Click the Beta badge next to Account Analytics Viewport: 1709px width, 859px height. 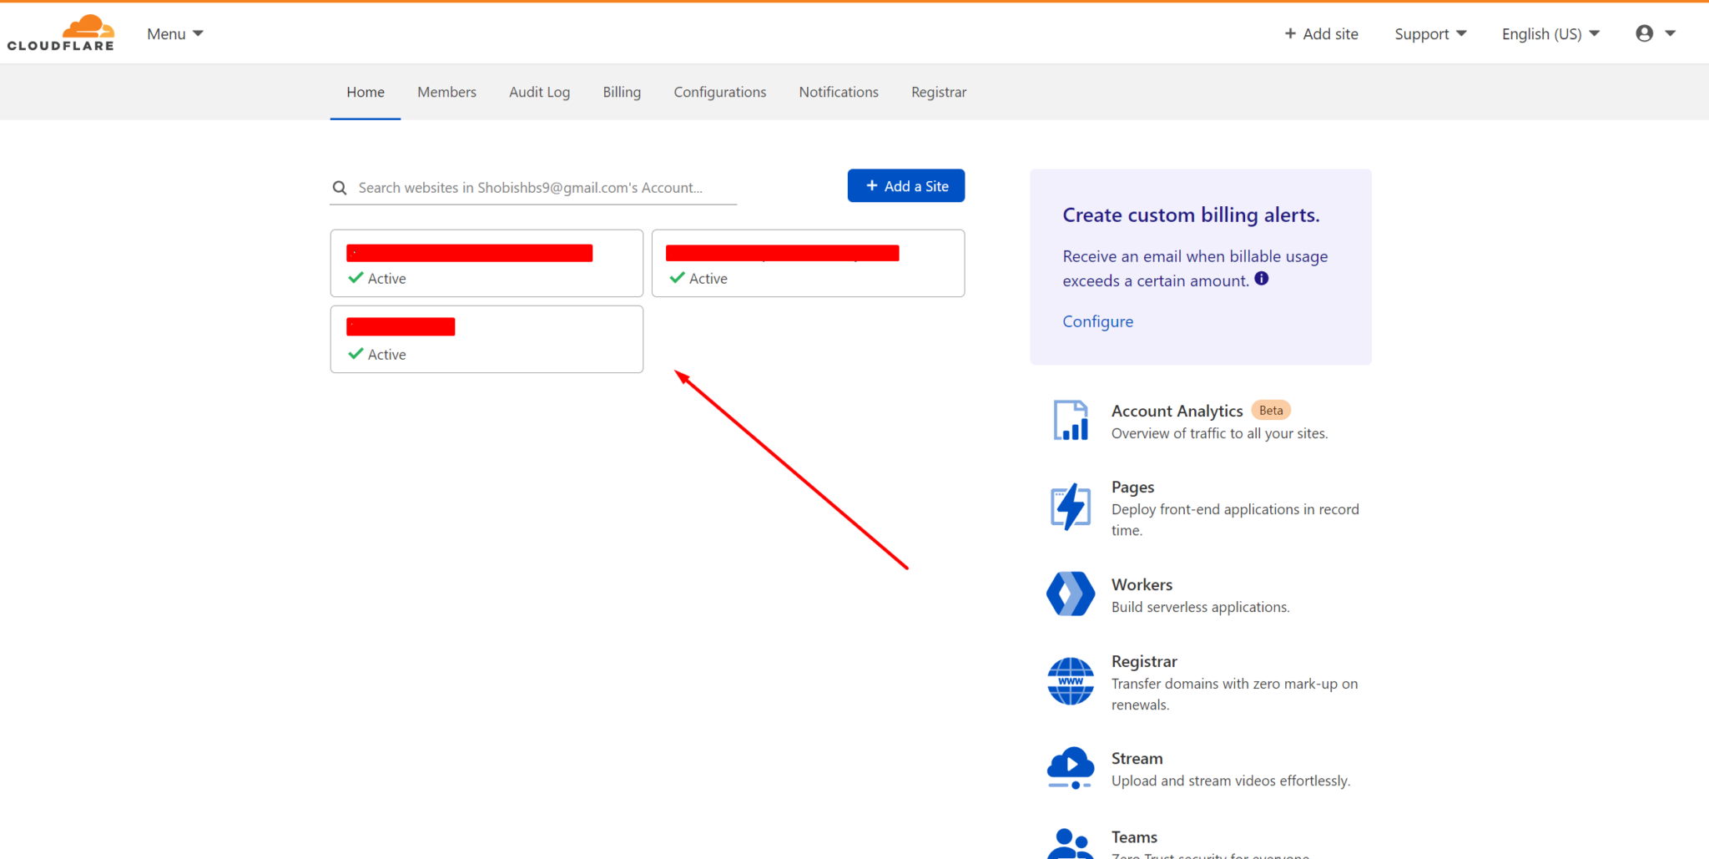coord(1271,410)
